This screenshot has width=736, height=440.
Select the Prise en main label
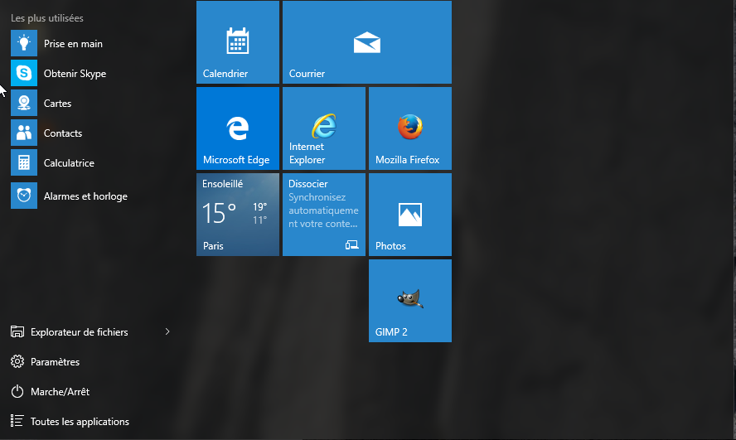coord(73,44)
